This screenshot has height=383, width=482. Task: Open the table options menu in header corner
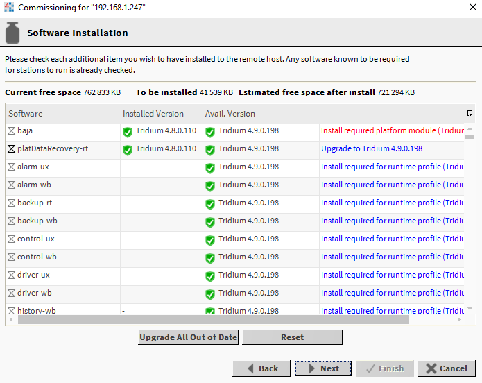click(470, 113)
